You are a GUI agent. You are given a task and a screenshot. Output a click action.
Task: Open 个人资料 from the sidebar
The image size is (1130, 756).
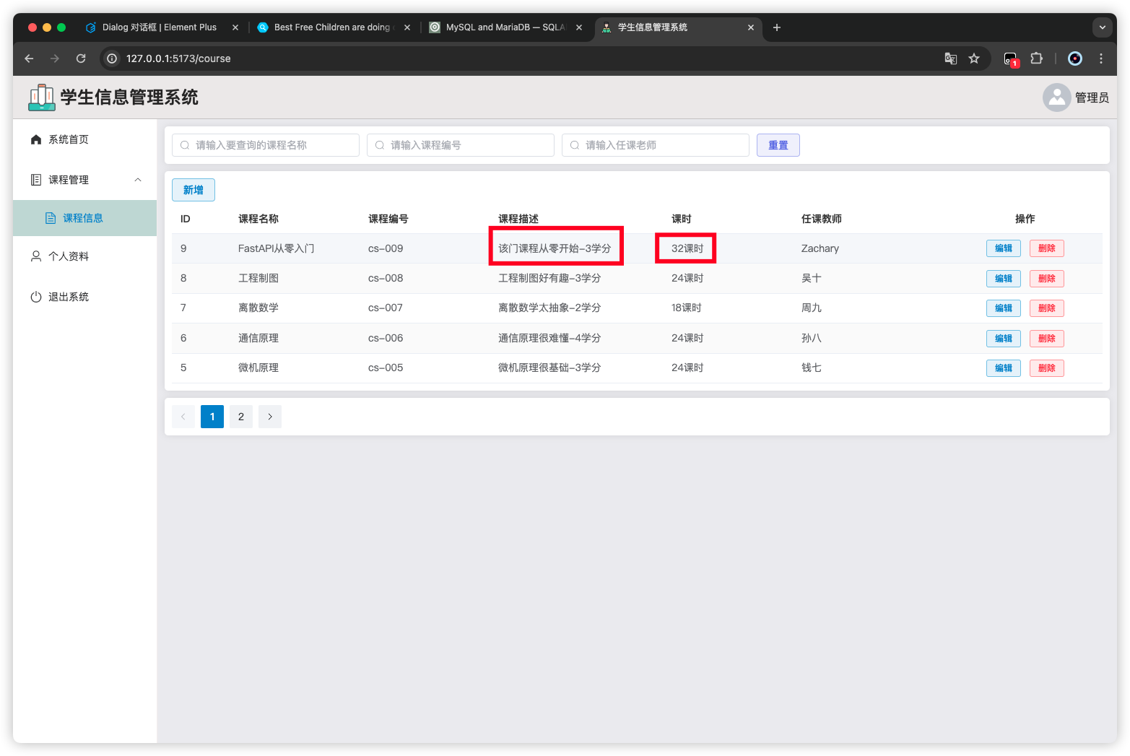[x=85, y=256]
